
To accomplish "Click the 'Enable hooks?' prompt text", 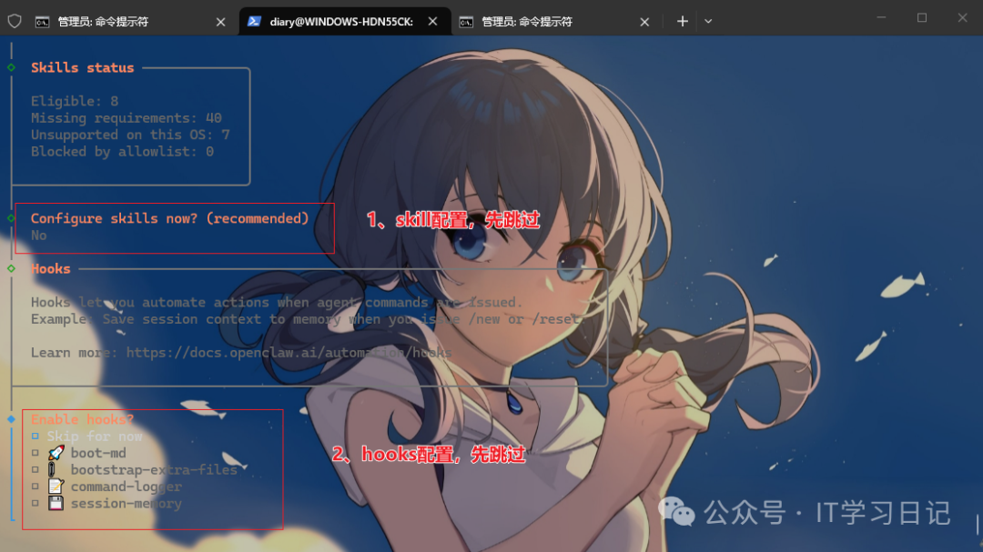I will pyautogui.click(x=82, y=419).
